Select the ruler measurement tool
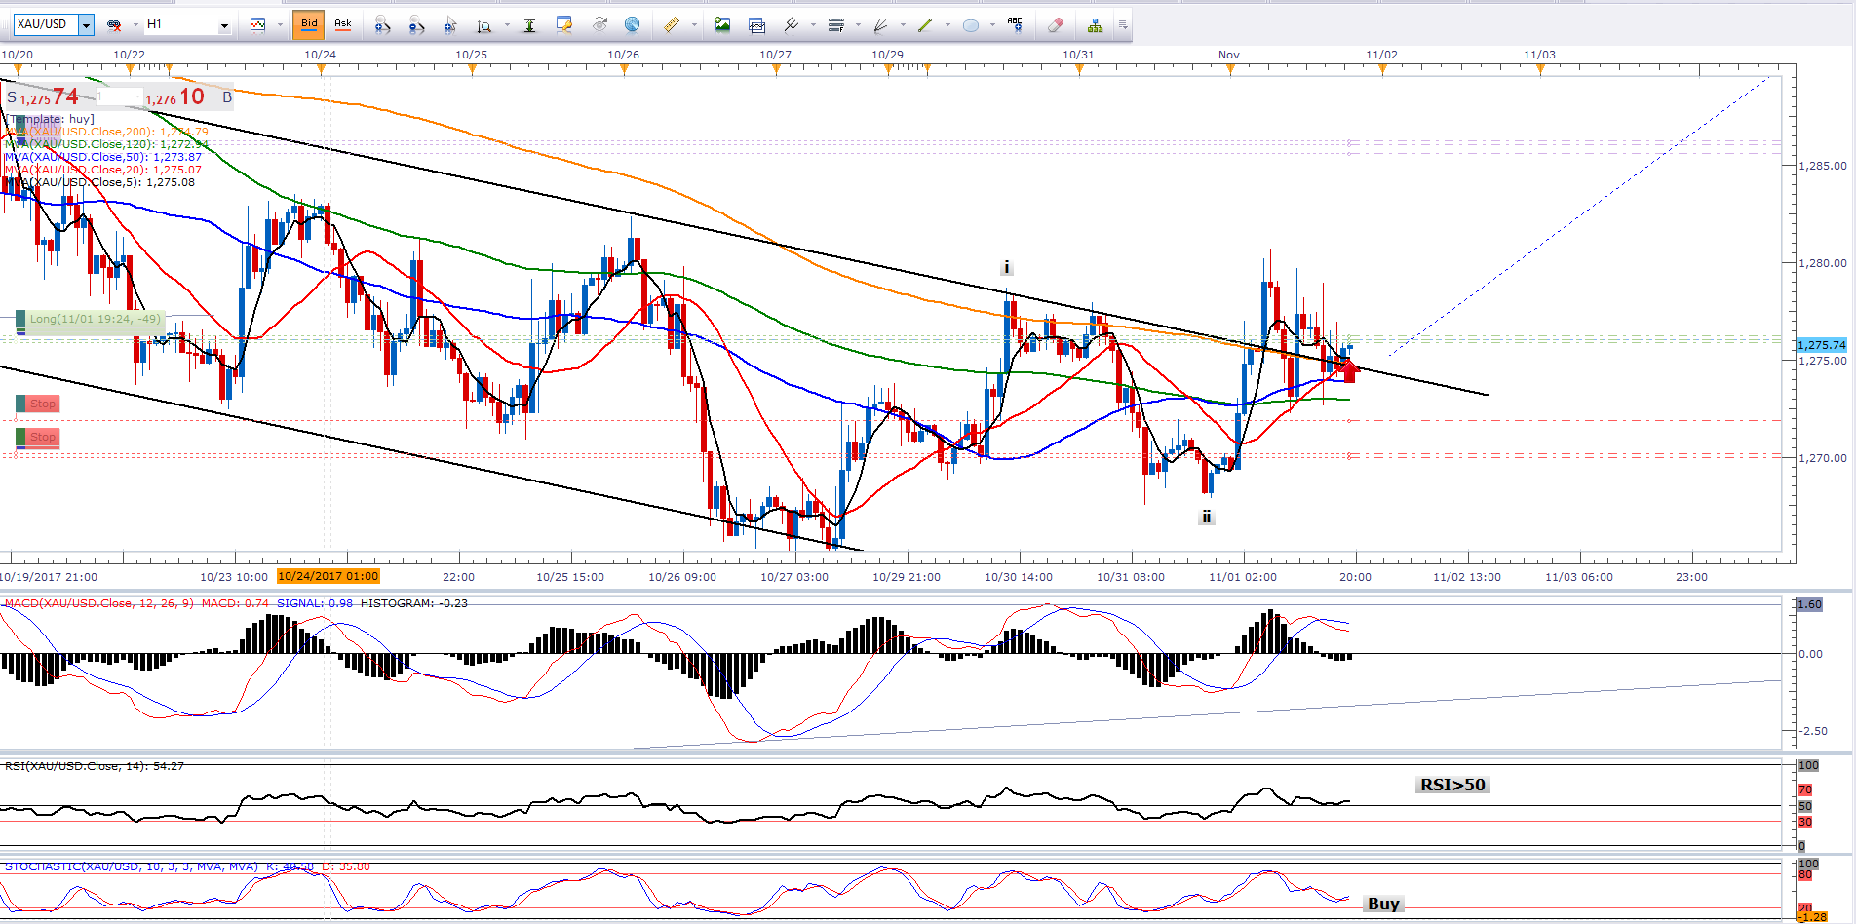The image size is (1856, 924). tap(672, 25)
